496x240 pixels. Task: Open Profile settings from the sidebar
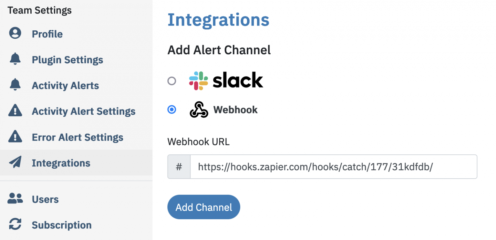coord(47,34)
